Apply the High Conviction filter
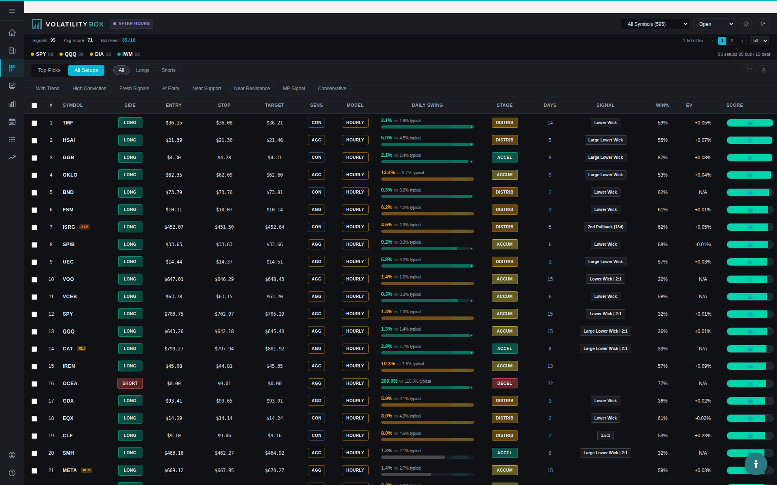The height and width of the screenshot is (485, 777). click(x=89, y=89)
